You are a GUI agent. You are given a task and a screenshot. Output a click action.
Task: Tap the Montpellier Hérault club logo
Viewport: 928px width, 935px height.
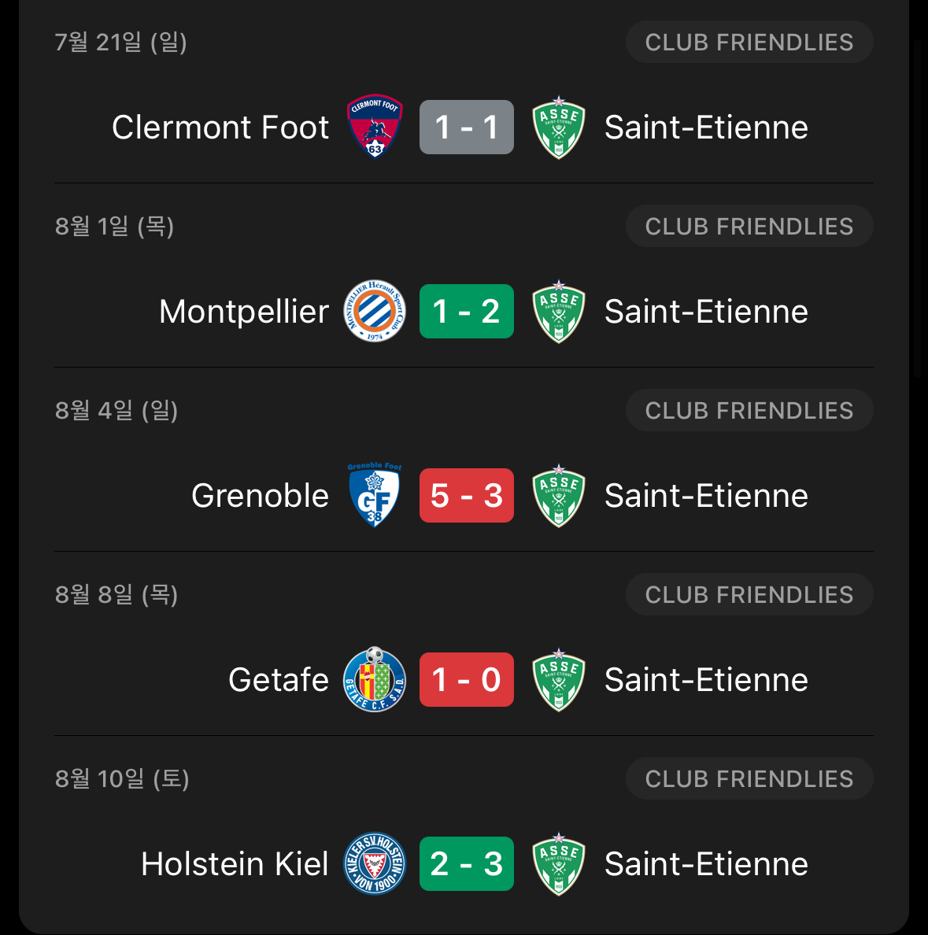(x=375, y=311)
